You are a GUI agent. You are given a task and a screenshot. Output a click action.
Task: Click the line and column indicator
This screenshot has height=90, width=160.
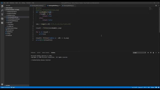(134, 87)
